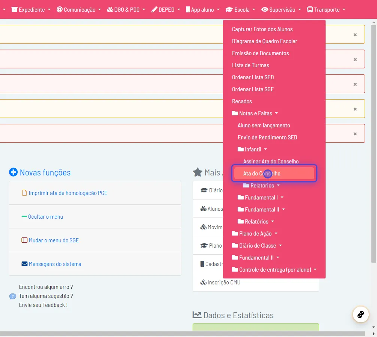
Task: Open Mensagens do sistema link
Action: pos(55,264)
